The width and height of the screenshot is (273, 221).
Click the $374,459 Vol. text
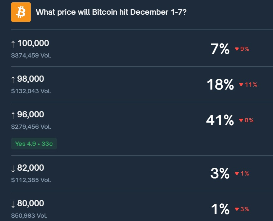pyautogui.click(x=31, y=55)
